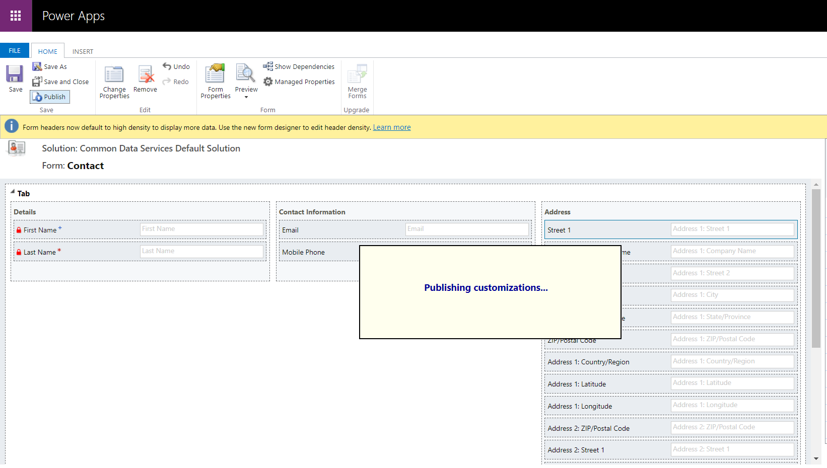Open Managed Properties
827x468 pixels.
[299, 82]
